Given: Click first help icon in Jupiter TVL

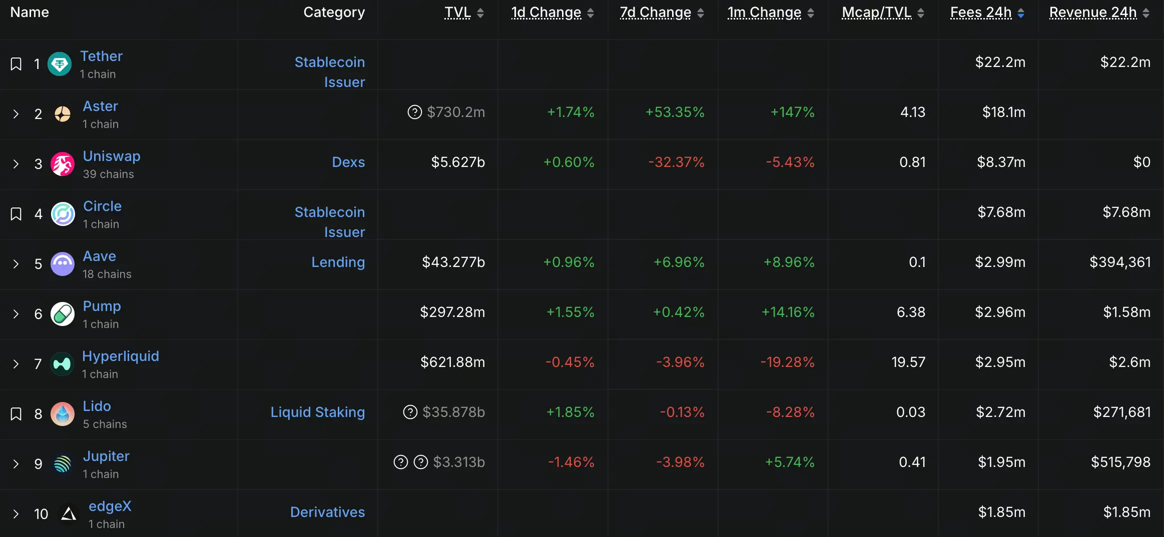Looking at the screenshot, I should [x=401, y=462].
